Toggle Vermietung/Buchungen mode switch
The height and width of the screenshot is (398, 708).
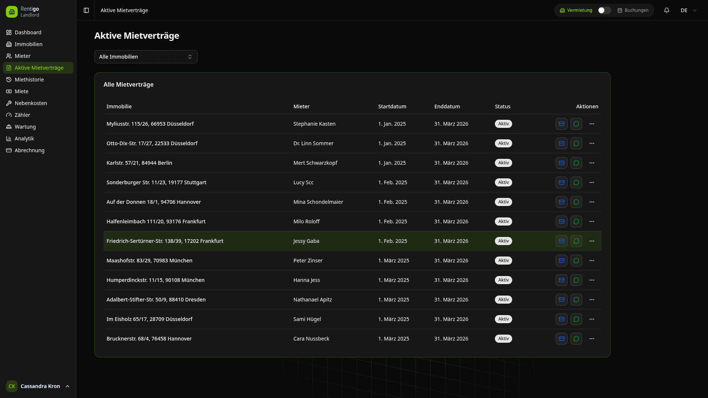click(x=604, y=10)
